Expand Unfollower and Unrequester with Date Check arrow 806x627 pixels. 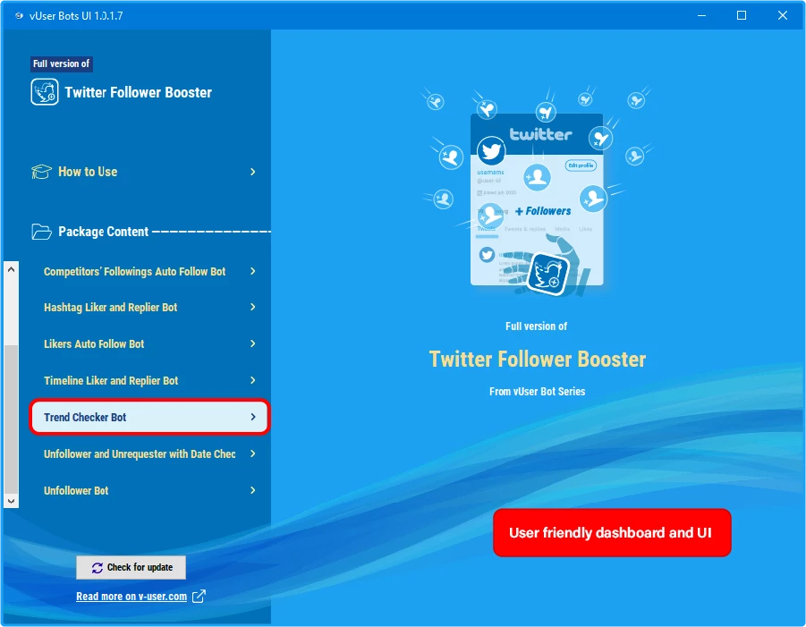pos(252,453)
